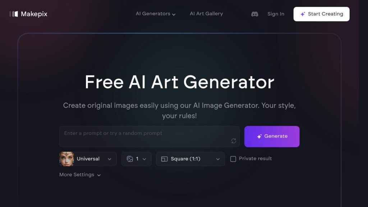Screen dimensions: 368x207
Task: Open the Universal model dropdown
Action: click(x=88, y=159)
